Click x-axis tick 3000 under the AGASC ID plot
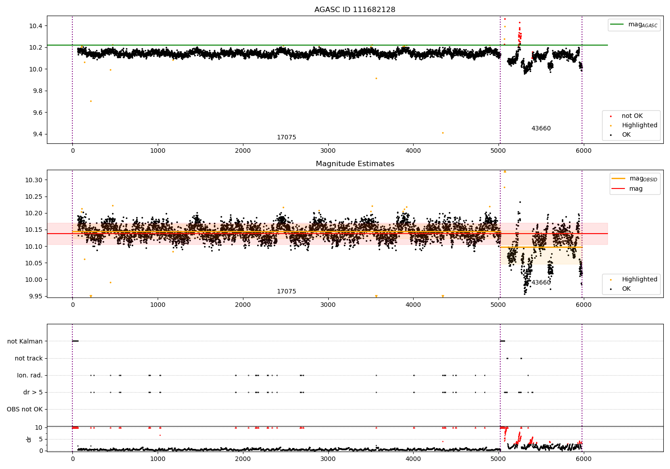This screenshot has height=469, width=670. pos(328,151)
